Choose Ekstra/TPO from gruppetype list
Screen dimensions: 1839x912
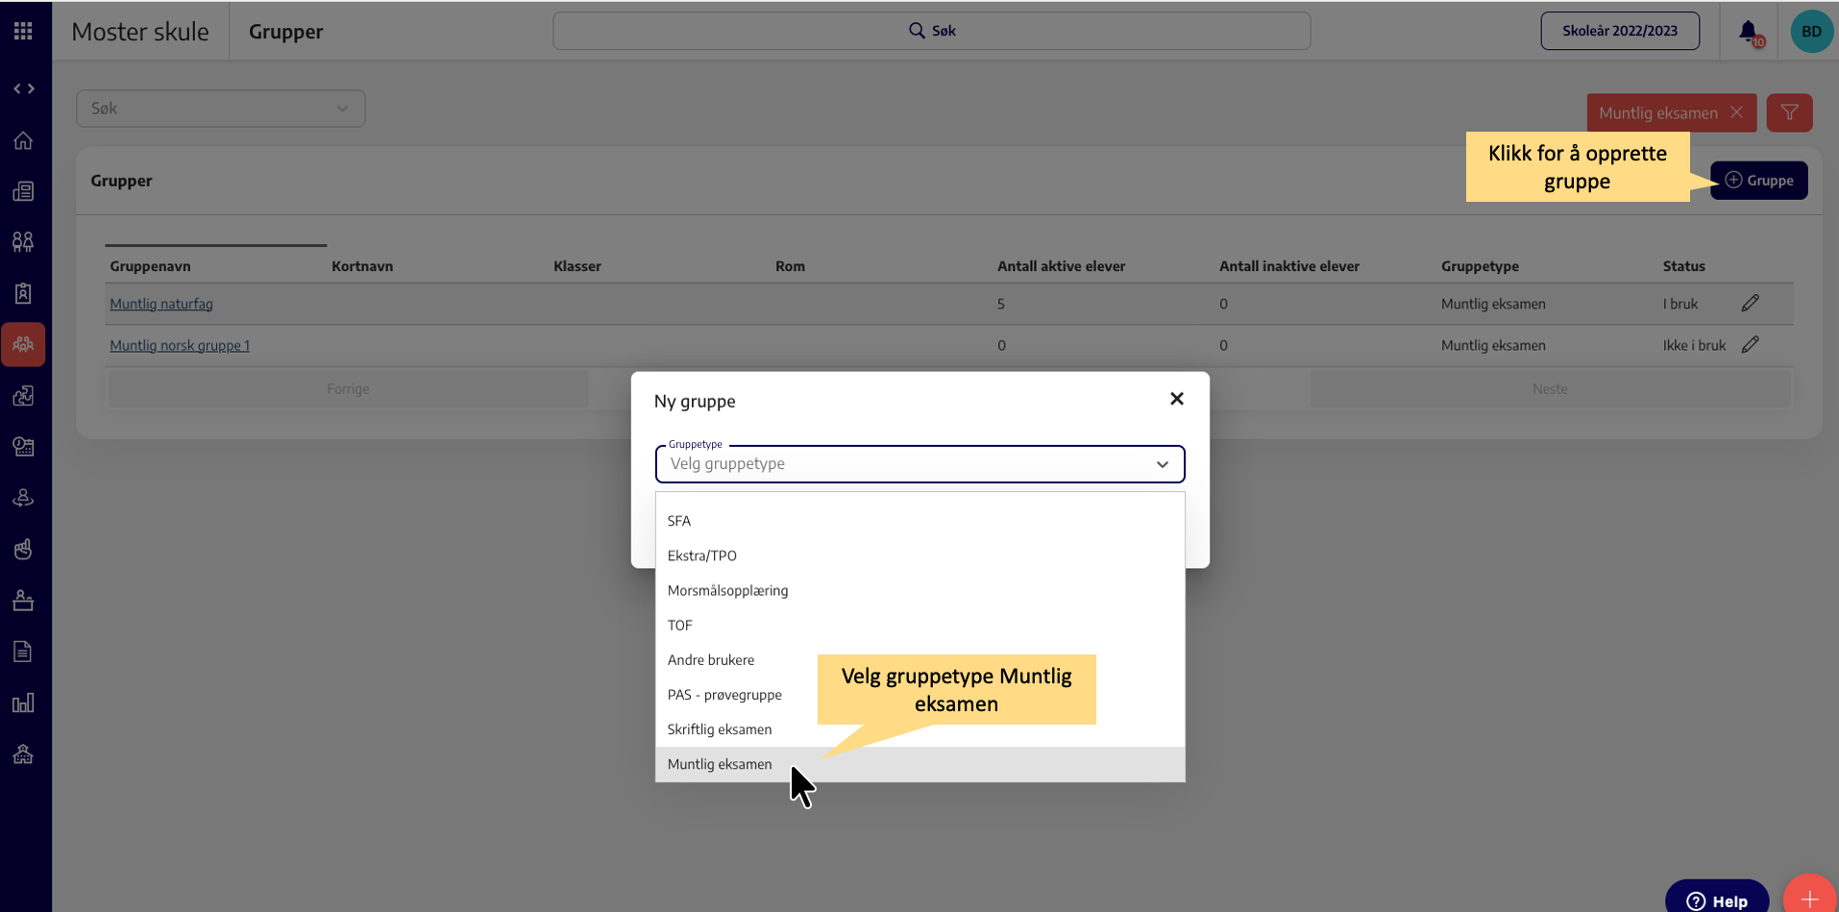click(919, 555)
